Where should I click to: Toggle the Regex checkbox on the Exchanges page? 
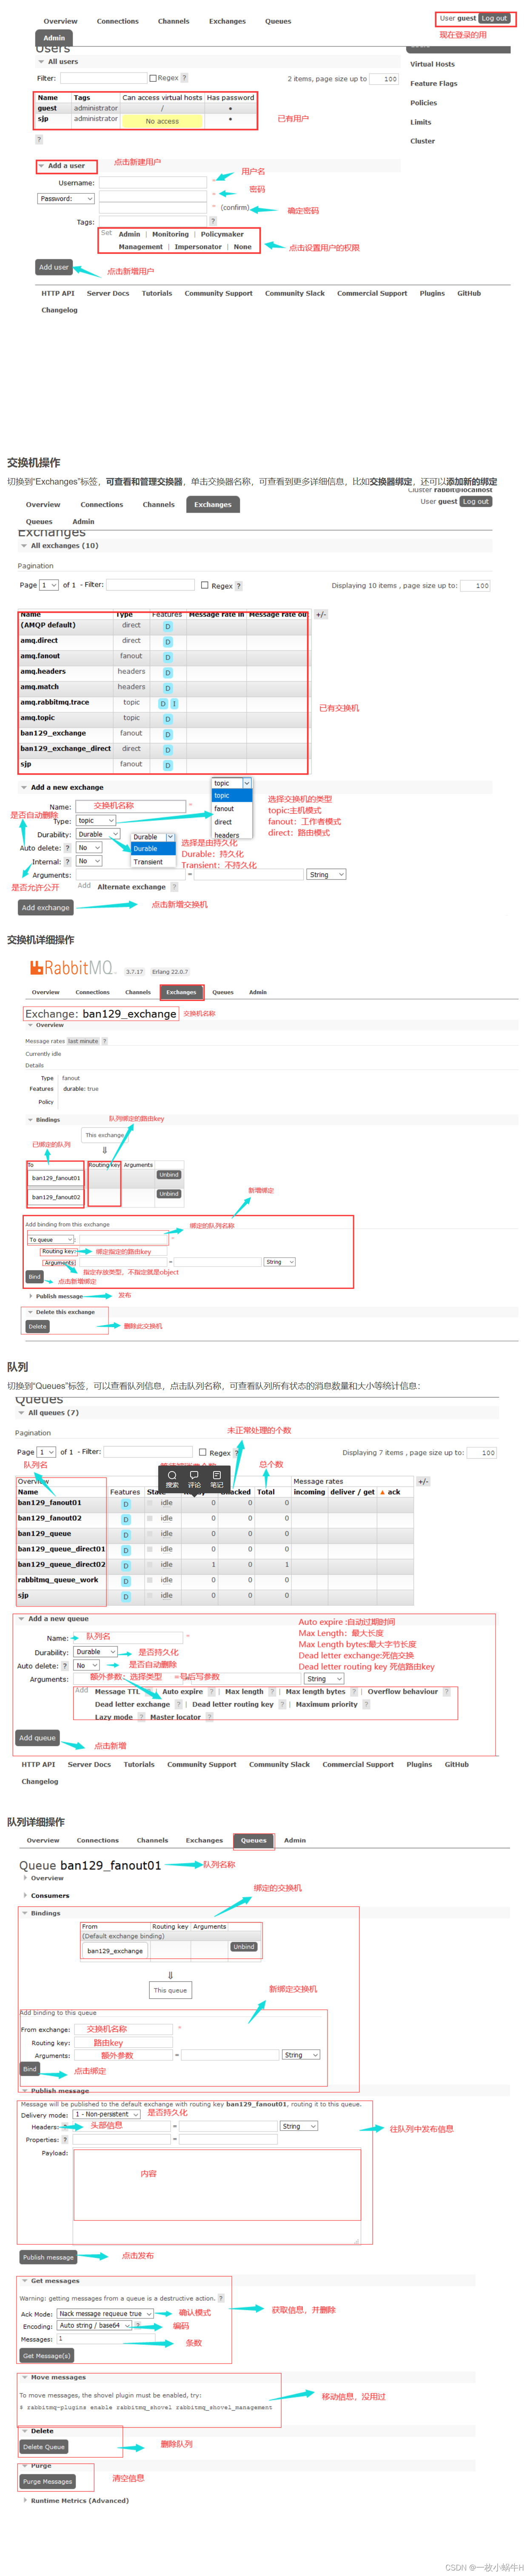point(205,586)
